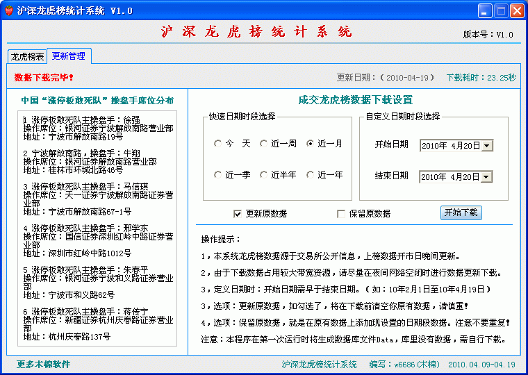Click hint line 4 about 保留原数据
Viewport: 528px width, 375px height.
[356, 323]
